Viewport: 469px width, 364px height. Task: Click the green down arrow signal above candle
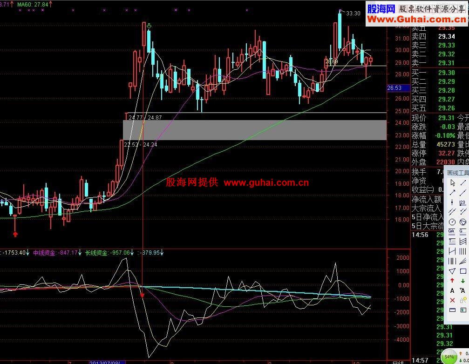[149, 26]
